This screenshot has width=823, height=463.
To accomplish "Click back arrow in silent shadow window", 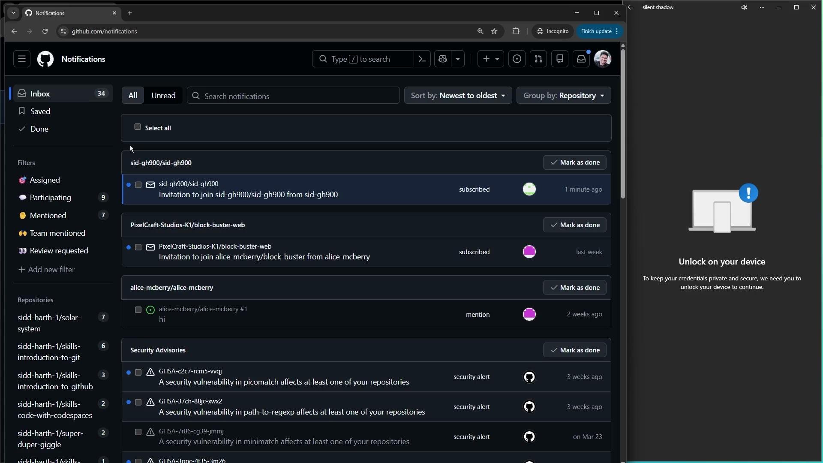I will pyautogui.click(x=631, y=7).
